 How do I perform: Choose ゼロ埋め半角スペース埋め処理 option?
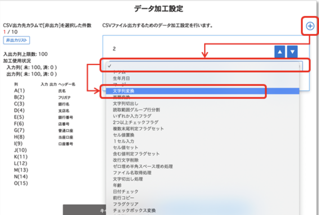click(x=143, y=166)
